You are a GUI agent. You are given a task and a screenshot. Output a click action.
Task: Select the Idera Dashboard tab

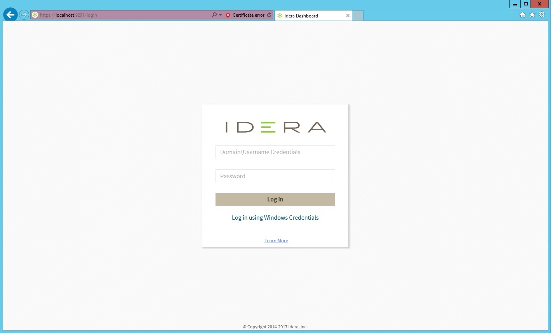click(313, 16)
